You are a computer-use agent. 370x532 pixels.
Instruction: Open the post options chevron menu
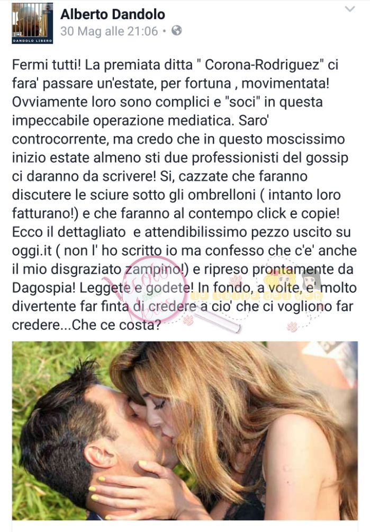point(350,9)
